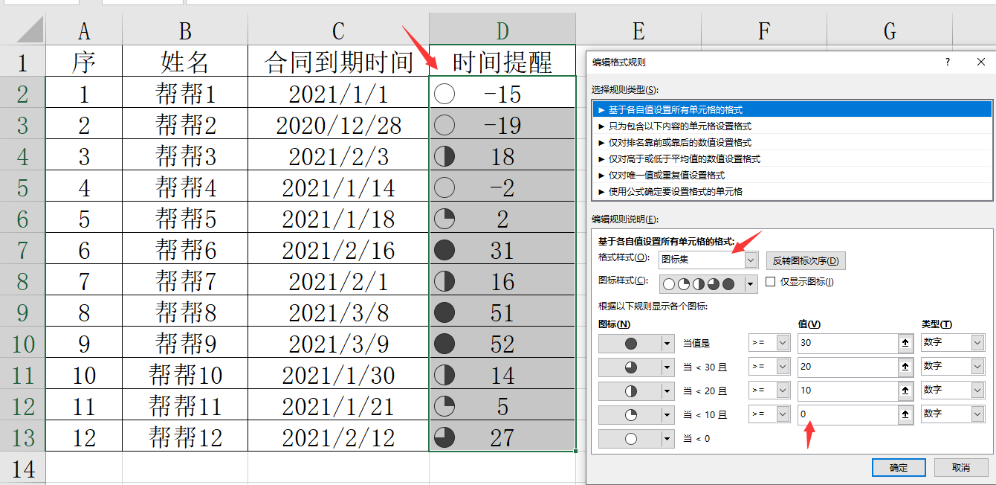
Task: Select row 13 header
Action: click(22, 437)
